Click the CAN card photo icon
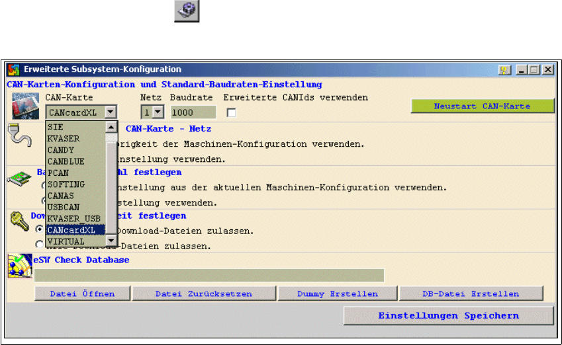Screen dimensions: 562x345 click(25, 106)
